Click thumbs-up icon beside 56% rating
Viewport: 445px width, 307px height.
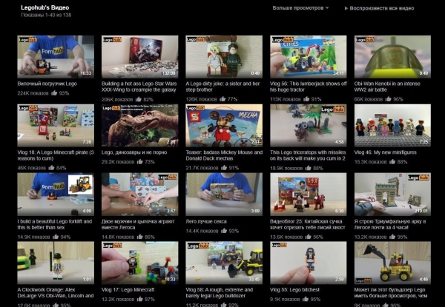(309, 237)
